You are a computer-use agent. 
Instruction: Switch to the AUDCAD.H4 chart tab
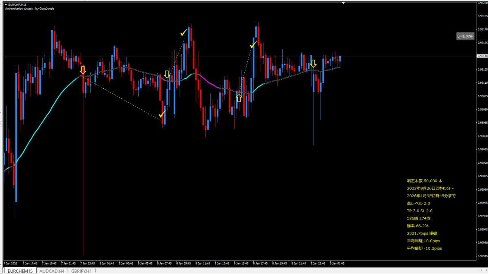52,271
